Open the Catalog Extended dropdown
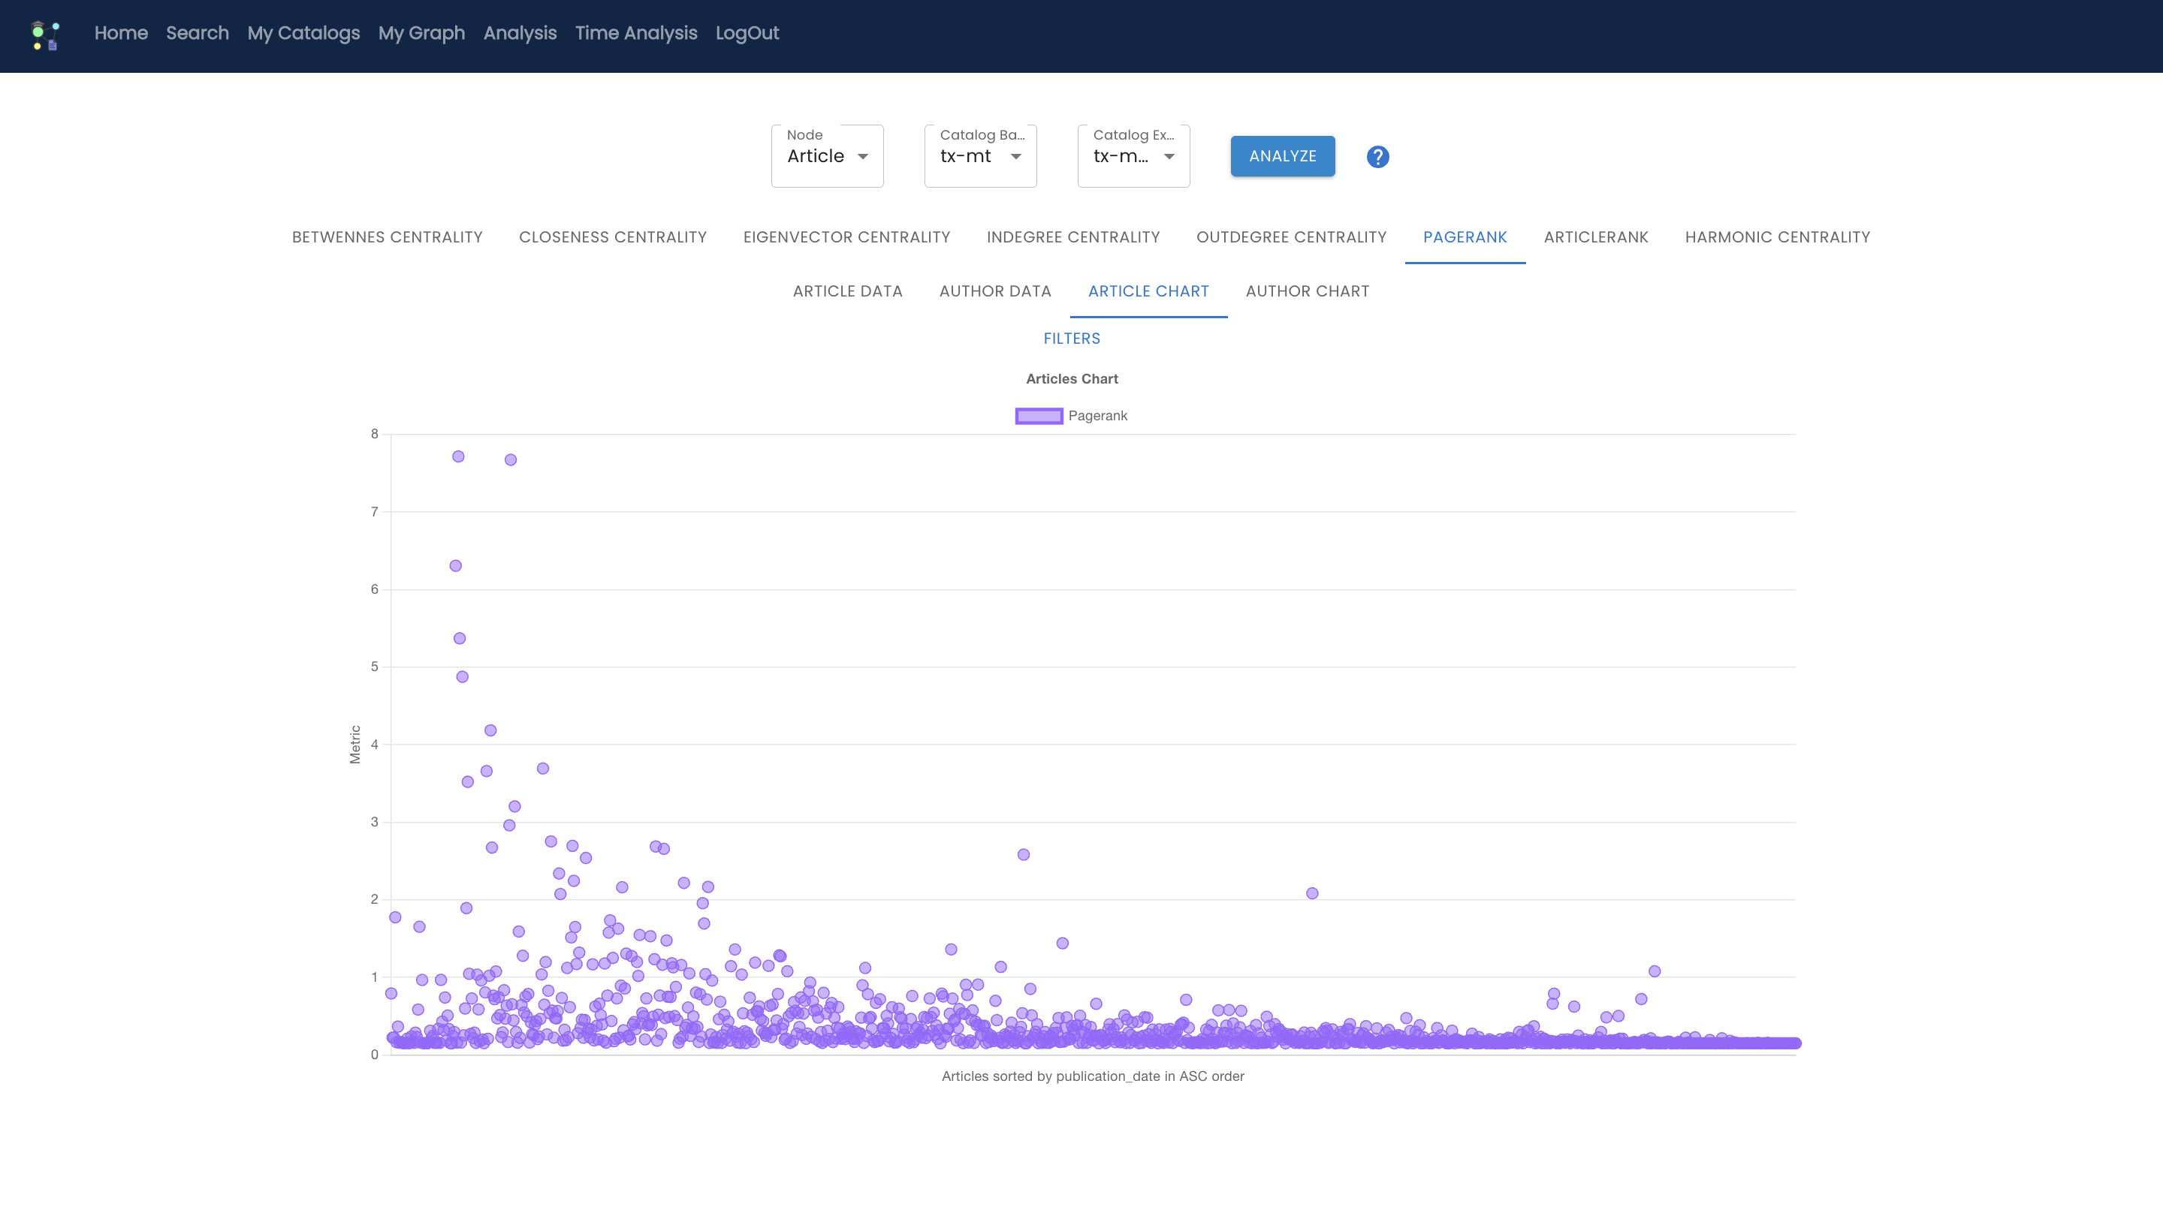This screenshot has width=2163, height=1222. [x=1133, y=156]
